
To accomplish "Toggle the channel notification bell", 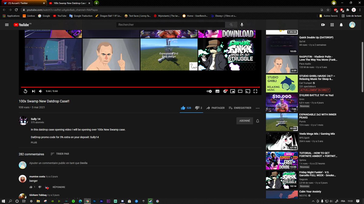I will click(x=258, y=121).
